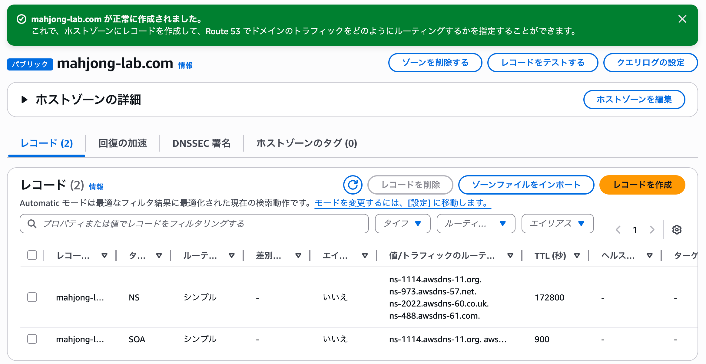Click the refresh records icon
706x364 pixels.
pyautogui.click(x=353, y=185)
